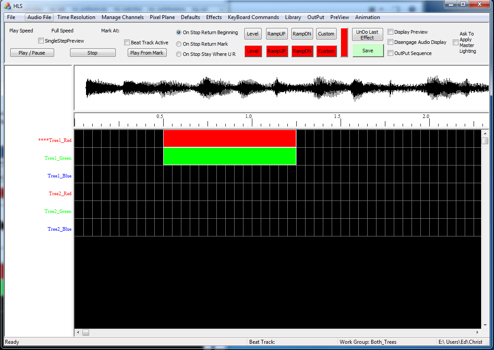
Task: Click the Stop playback button
Action: coord(93,53)
